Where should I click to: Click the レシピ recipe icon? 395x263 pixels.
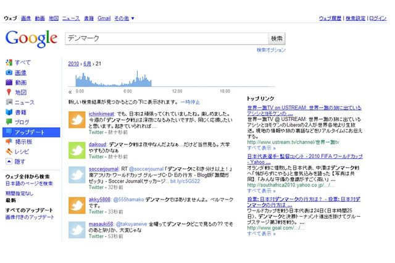click(9, 152)
